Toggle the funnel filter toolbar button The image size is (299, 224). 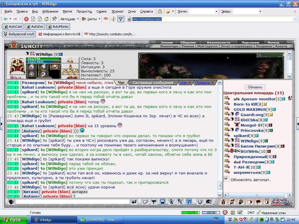click(121, 19)
